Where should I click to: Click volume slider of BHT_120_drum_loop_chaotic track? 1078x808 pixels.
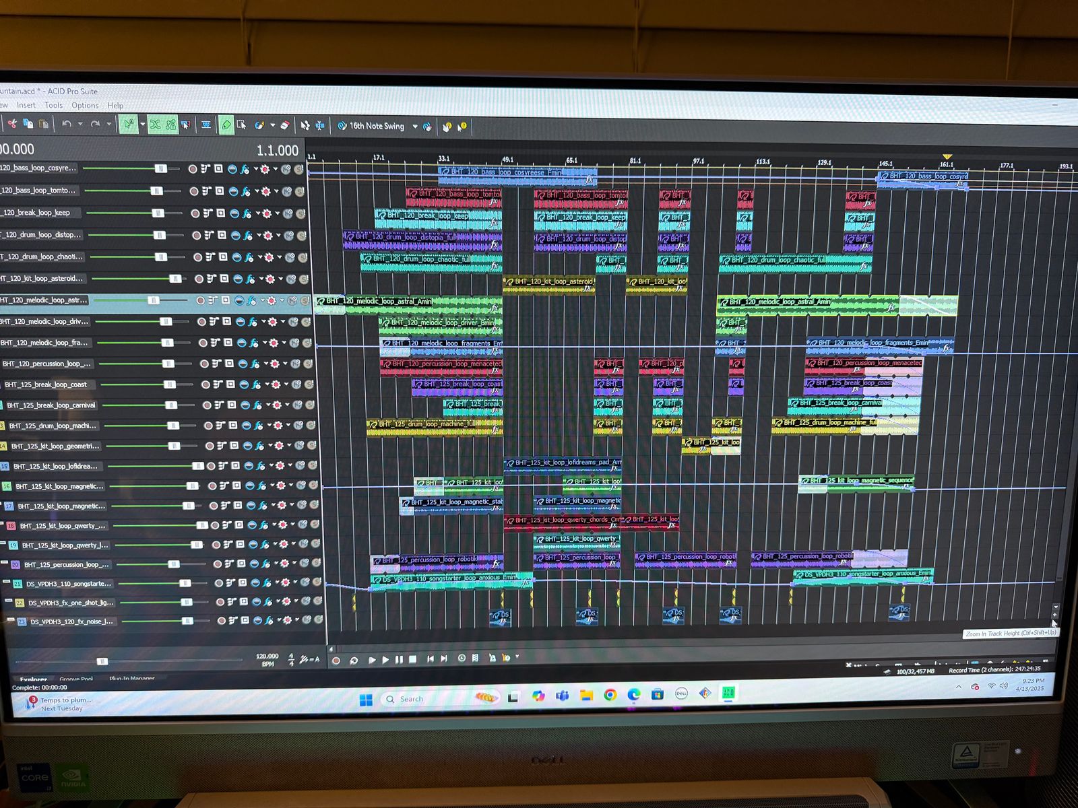161,257
